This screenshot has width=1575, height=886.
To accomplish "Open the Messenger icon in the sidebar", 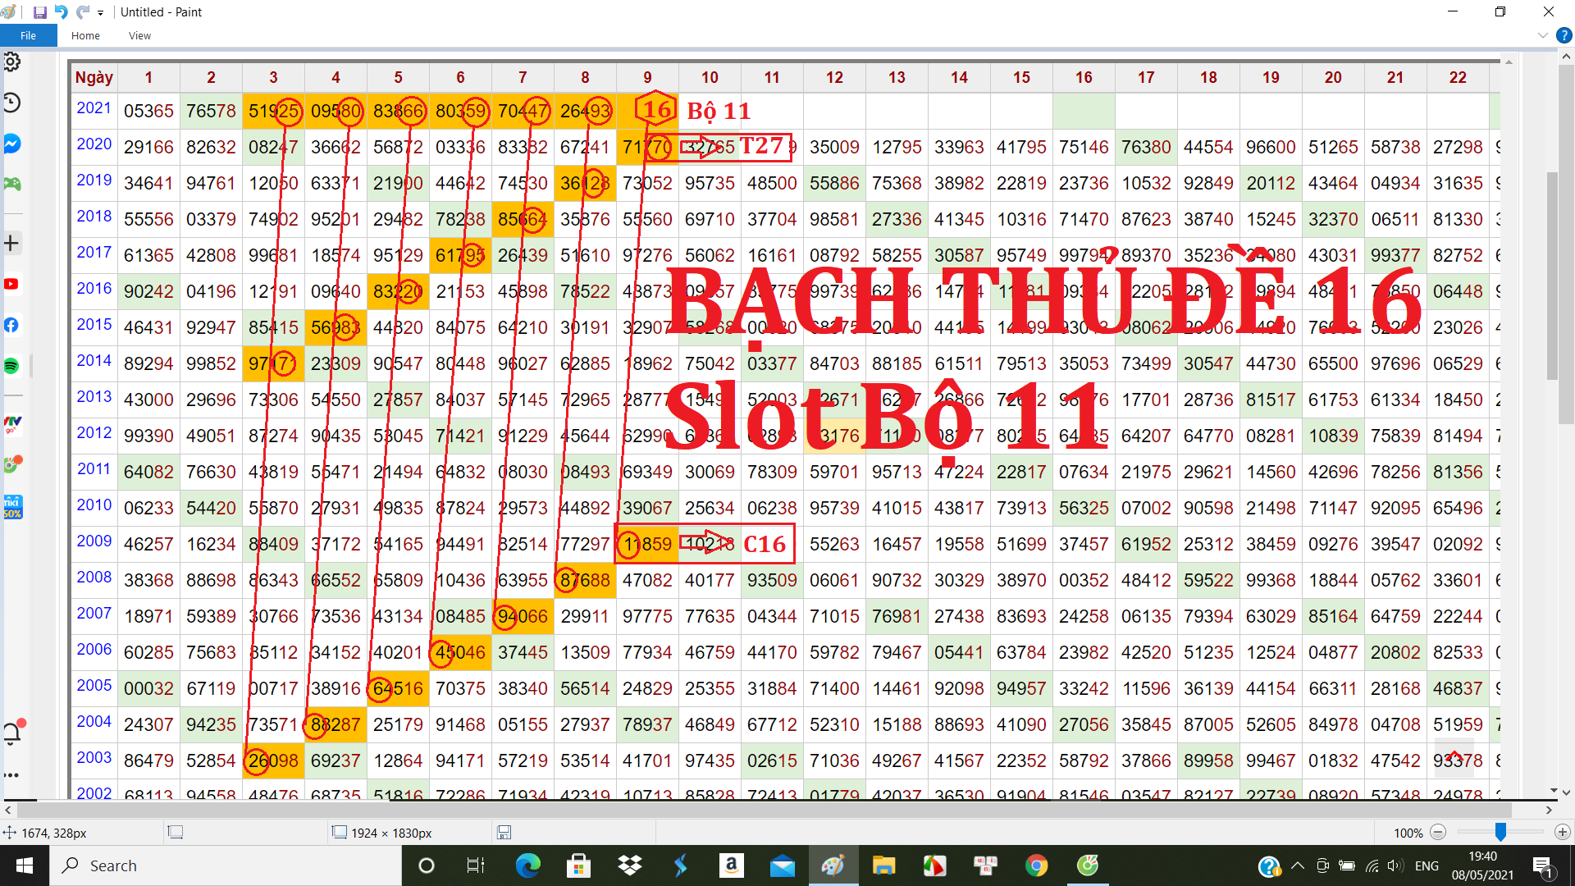I will coord(11,144).
